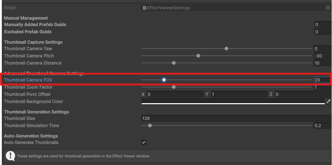Click the Thumbnail Camera FOV slider handle
The width and height of the screenshot is (332, 165).
coord(164,80)
